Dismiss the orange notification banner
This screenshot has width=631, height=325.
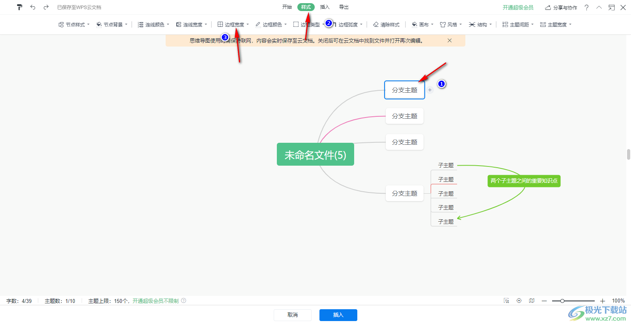point(450,41)
